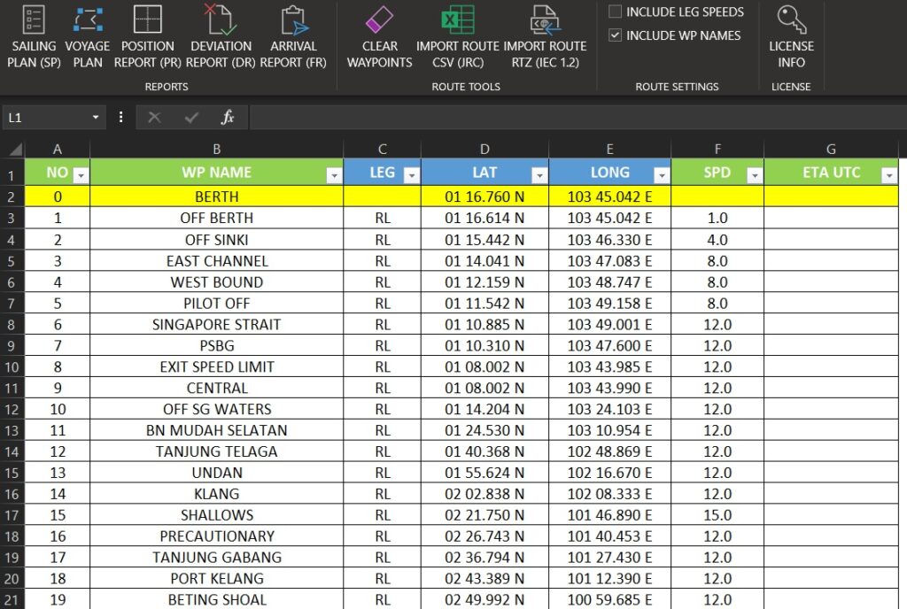
Task: Select row 10 header
Action: [12, 366]
